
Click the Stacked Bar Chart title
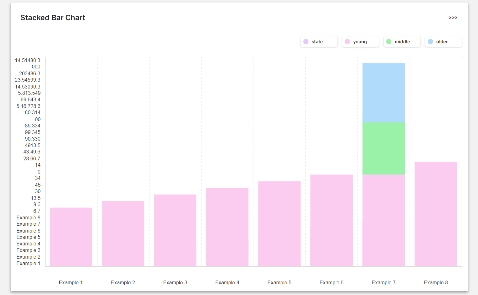pos(53,18)
